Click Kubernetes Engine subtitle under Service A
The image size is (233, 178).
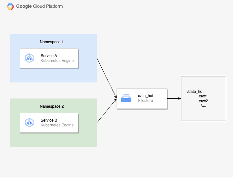tap(57, 61)
